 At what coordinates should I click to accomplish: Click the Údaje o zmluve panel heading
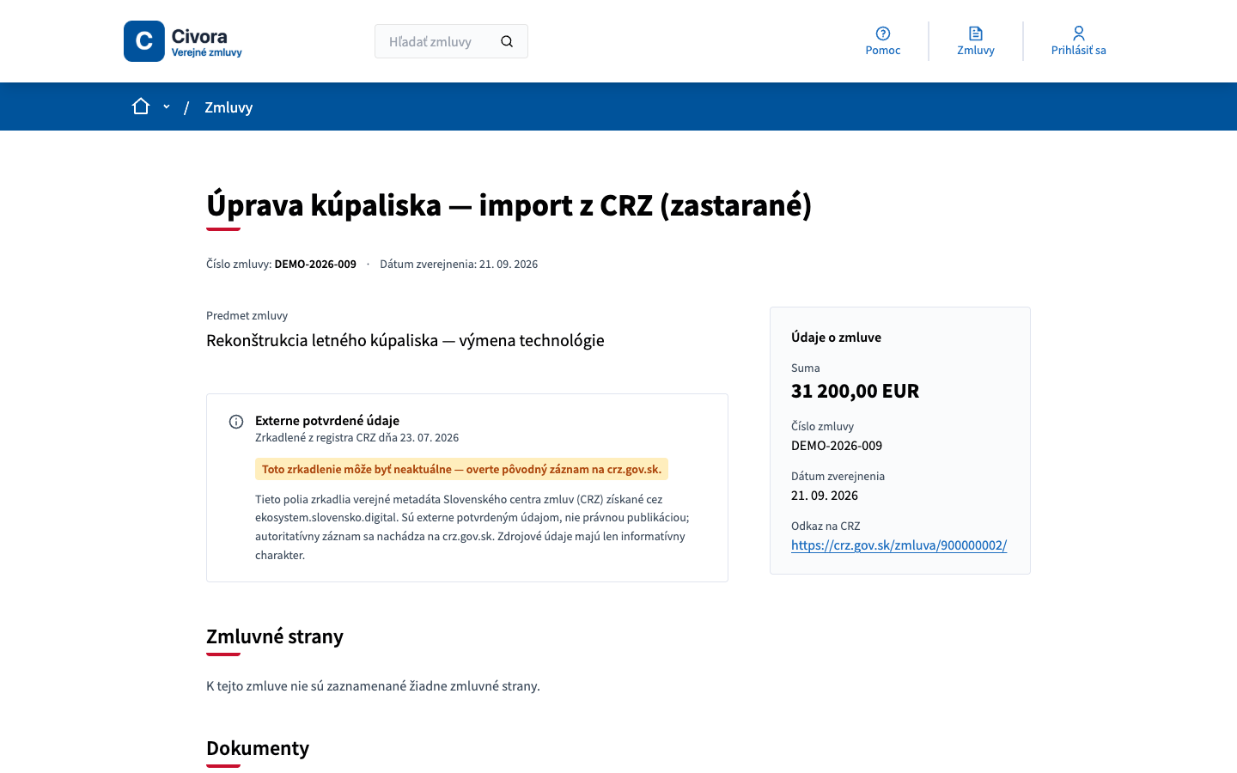[x=836, y=338]
